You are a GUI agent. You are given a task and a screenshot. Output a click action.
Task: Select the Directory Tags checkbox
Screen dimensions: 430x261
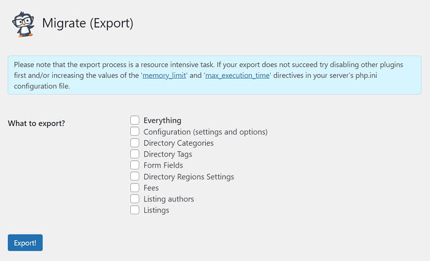(x=135, y=154)
